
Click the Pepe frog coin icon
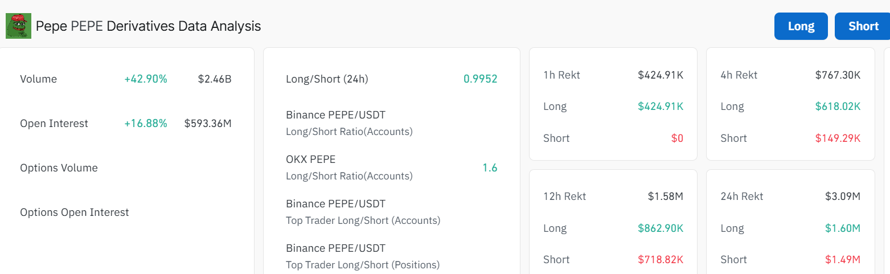tap(18, 26)
